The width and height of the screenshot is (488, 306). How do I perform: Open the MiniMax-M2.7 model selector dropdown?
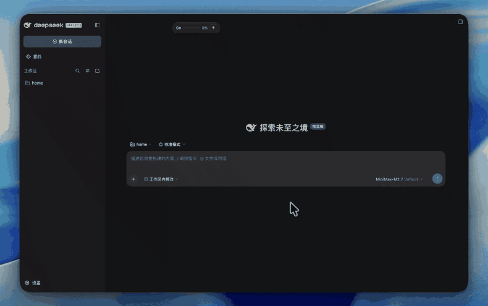399,179
